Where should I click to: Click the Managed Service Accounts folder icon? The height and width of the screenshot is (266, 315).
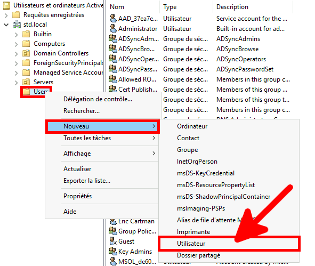tap(26, 72)
